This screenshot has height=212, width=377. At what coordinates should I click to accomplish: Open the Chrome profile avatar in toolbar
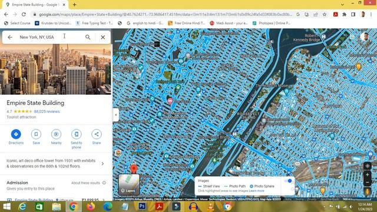363,14
